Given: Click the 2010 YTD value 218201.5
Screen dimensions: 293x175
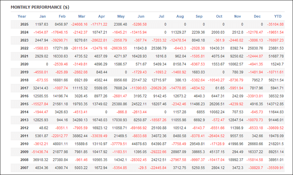Looking at the screenshot, I should click(x=276, y=144).
